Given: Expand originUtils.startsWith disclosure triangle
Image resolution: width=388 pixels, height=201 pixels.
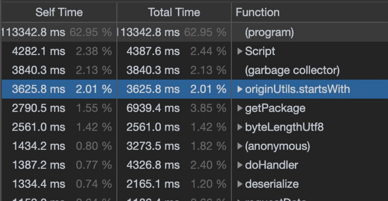Looking at the screenshot, I should (x=240, y=89).
